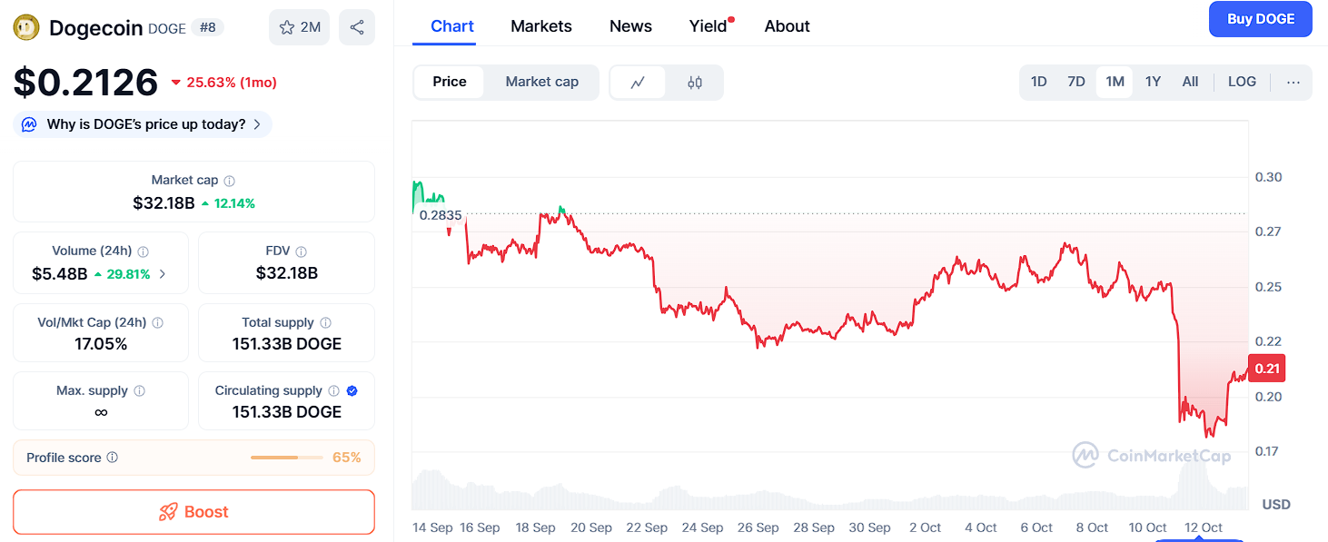Viewport: 1328px width, 542px height.
Task: Click the Circulating supply verified badge
Action: point(352,390)
